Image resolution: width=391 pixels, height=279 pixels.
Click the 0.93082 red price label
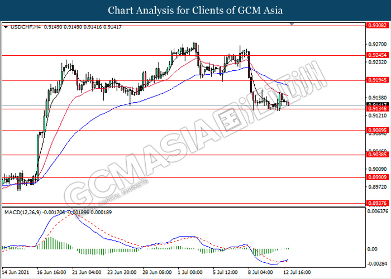point(377,26)
